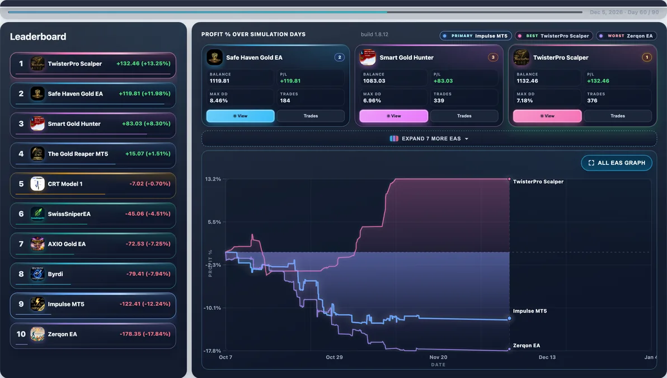
Task: Click Impulse MT5 chart endpoint marker
Action: point(510,319)
